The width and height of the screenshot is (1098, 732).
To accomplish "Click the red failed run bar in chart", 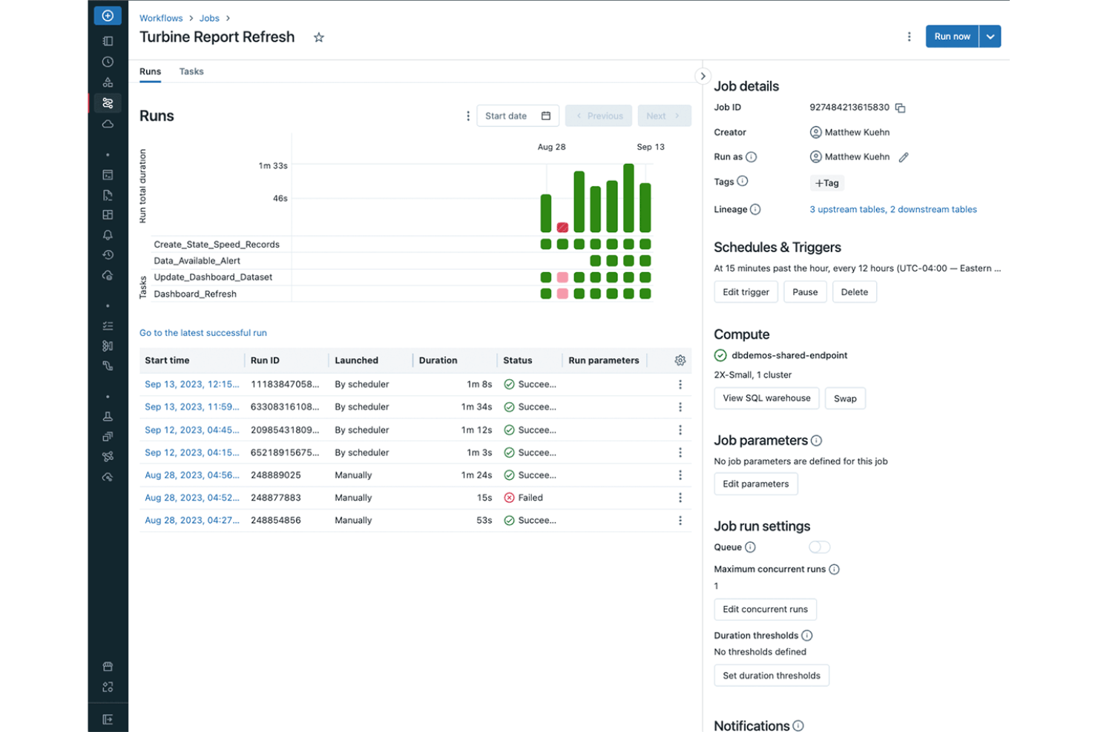I will point(562,227).
